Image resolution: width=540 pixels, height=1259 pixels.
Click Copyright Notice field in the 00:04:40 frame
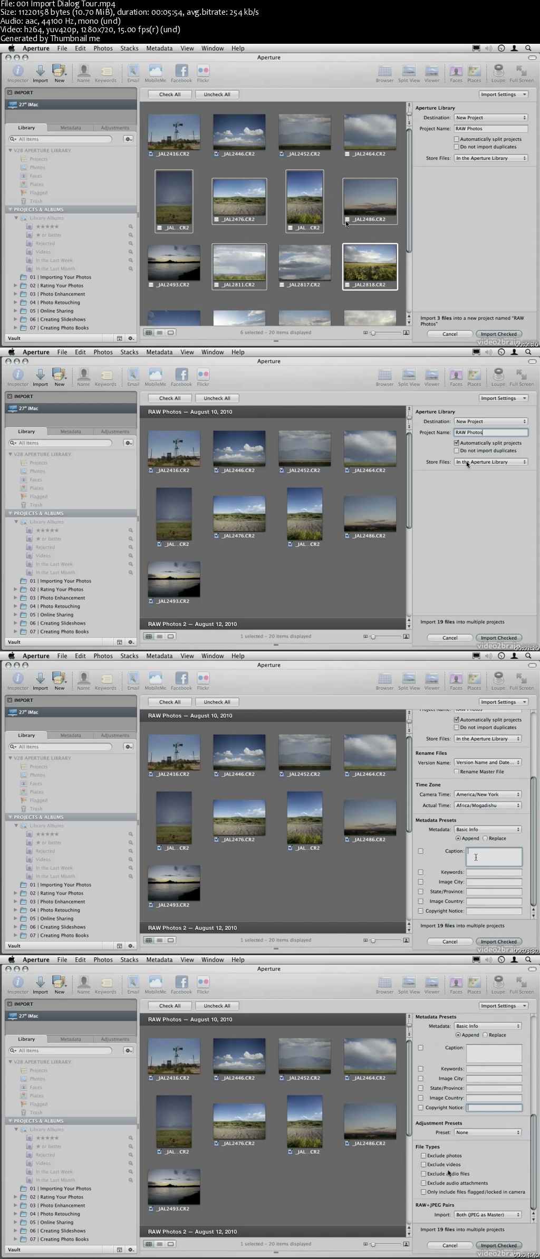(494, 1108)
